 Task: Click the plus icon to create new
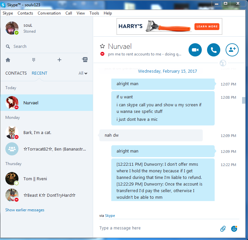tap(59, 60)
